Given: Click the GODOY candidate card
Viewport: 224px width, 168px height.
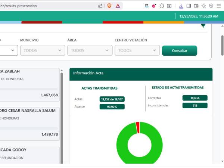Looking at the screenshot, I should click(x=29, y=155).
